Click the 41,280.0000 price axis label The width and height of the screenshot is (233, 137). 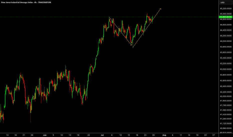(x=225, y=119)
